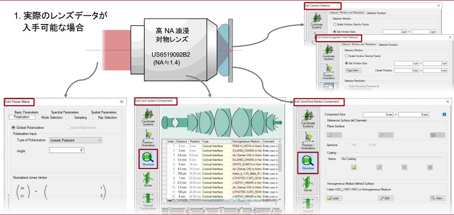This screenshot has width=454, height=215.
Task: Open Detector Parameters icon in Electromagnetic Field Detector
Action: [x=328, y=87]
